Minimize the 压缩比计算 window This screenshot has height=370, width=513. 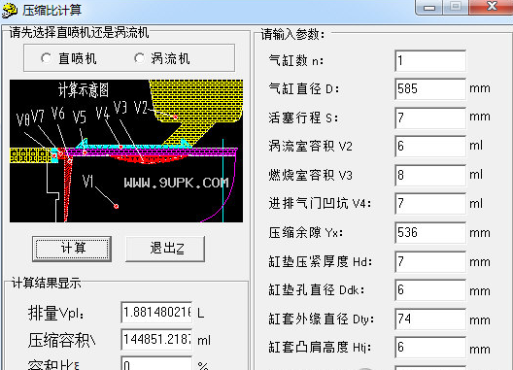(428, 7)
